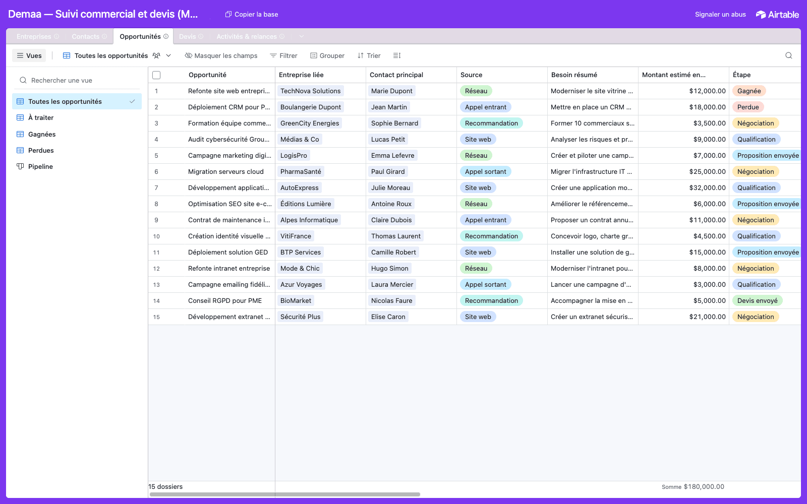Click Copier la base button
Image resolution: width=807 pixels, height=504 pixels.
252,14
